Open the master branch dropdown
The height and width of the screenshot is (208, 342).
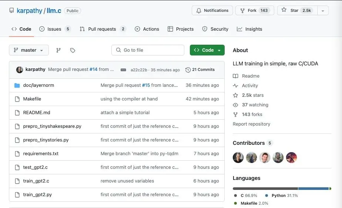(x=29, y=50)
